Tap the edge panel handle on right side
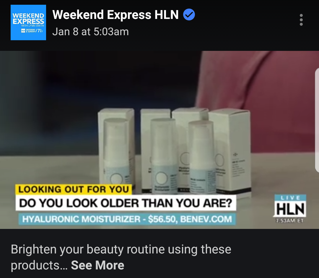Screen dimensions: 319x278 (317, 120)
